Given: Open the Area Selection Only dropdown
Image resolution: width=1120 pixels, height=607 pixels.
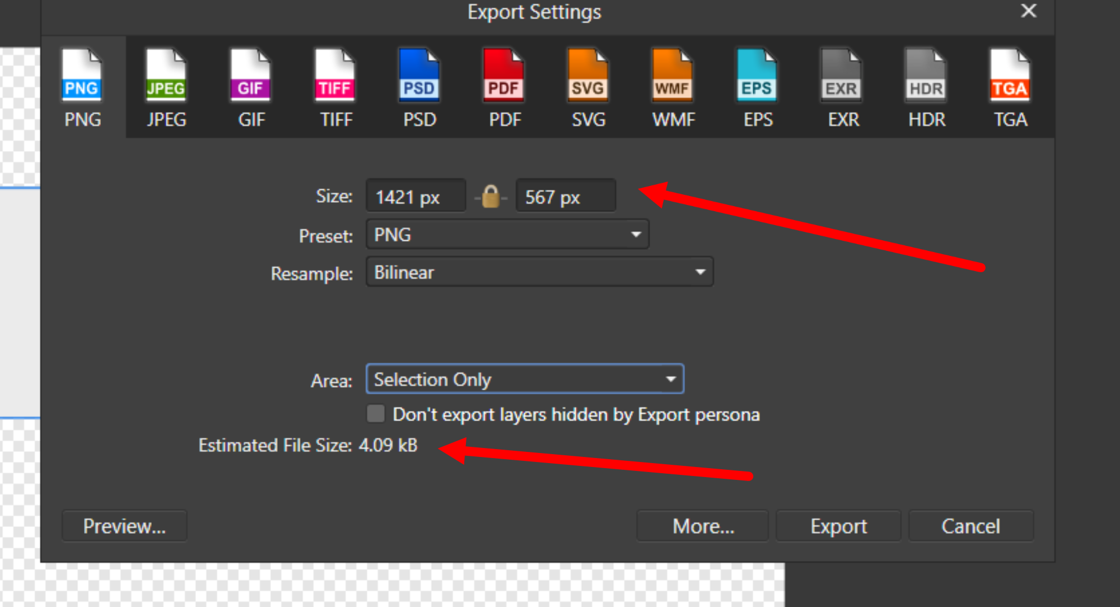Looking at the screenshot, I should (x=525, y=379).
